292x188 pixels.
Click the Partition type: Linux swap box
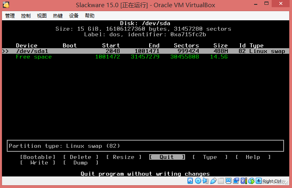pyautogui.click(x=145, y=146)
